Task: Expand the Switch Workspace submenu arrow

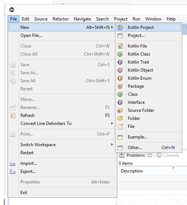Action: pos(112,144)
